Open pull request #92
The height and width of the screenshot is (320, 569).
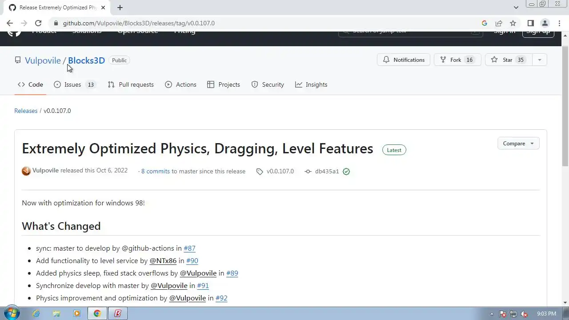(x=221, y=298)
